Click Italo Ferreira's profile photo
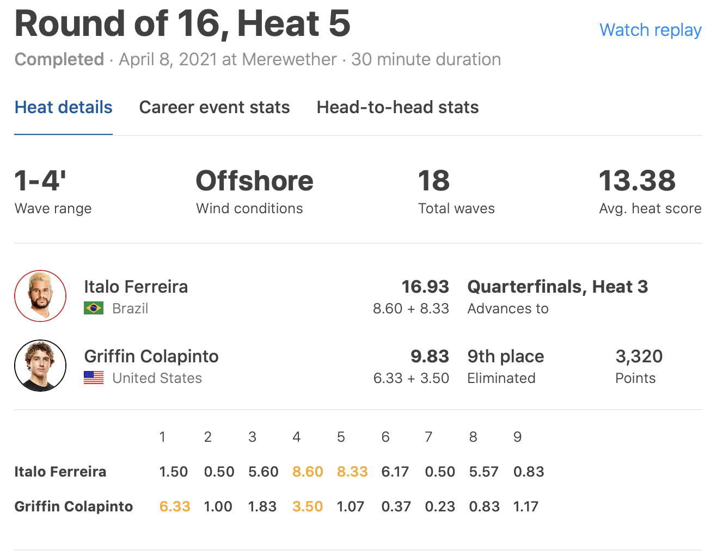Screen dimensions: 723x556 coord(40,296)
